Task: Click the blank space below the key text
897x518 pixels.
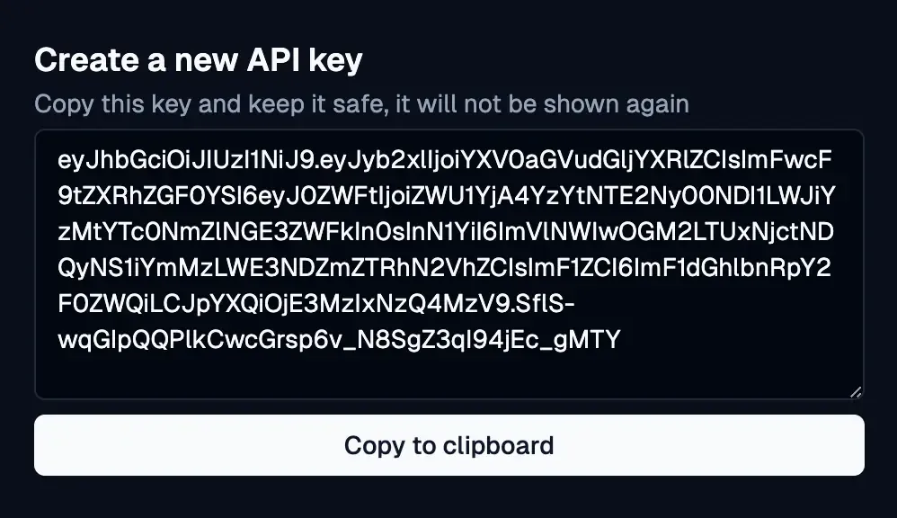Action: [448, 376]
